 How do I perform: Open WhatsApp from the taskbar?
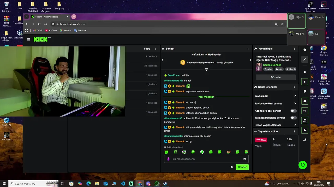[x=157, y=184]
